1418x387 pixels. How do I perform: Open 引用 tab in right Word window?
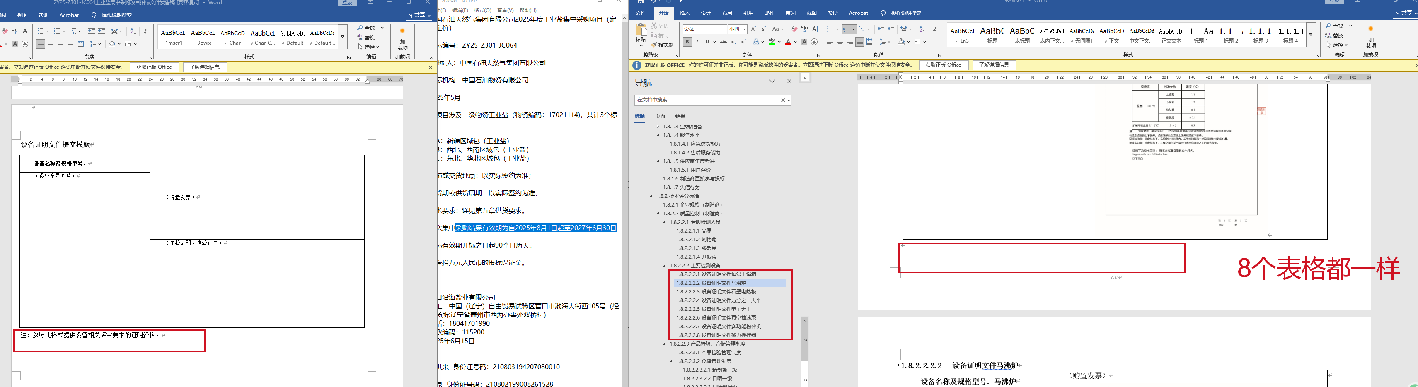coord(748,13)
